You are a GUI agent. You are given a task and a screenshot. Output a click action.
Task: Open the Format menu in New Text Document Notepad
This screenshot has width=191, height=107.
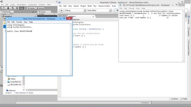pos(19,22)
